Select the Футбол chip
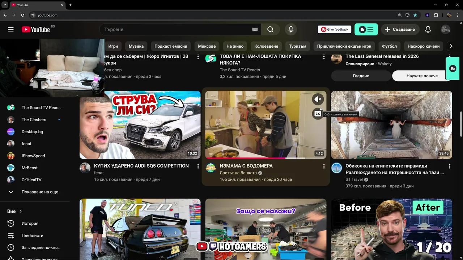The width and height of the screenshot is (463, 260). pos(390,46)
